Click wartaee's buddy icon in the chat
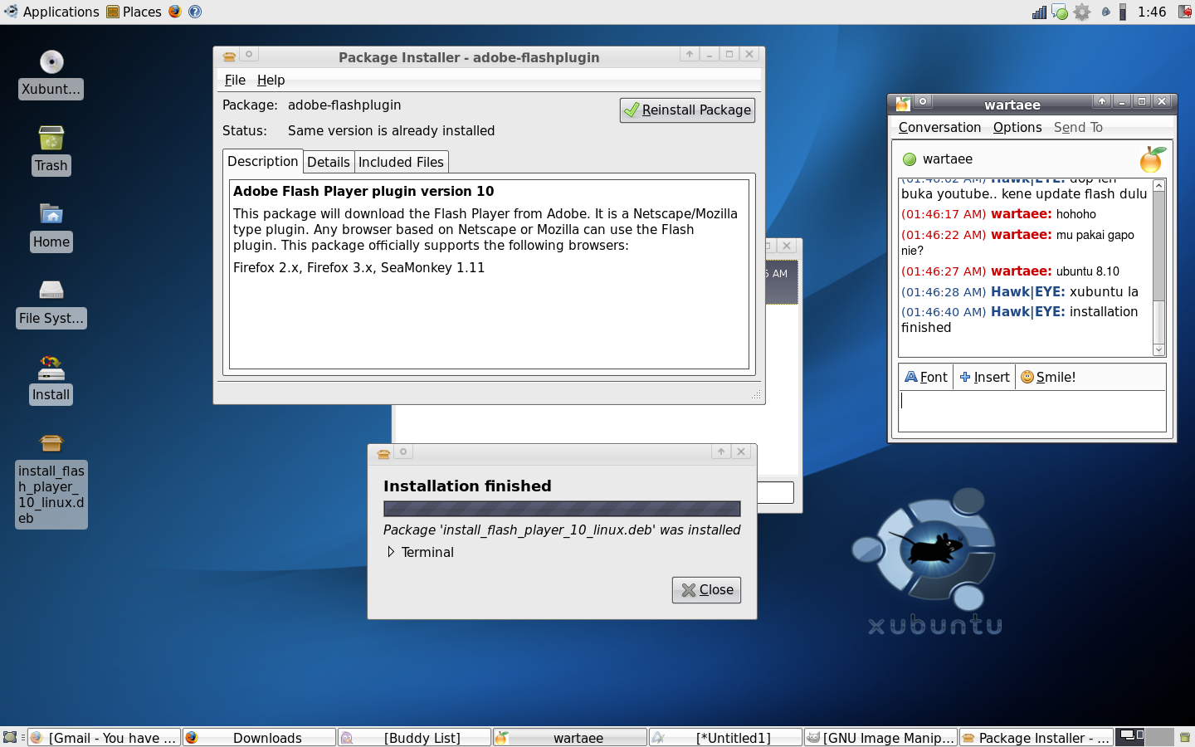This screenshot has width=1195, height=747. point(1152,159)
